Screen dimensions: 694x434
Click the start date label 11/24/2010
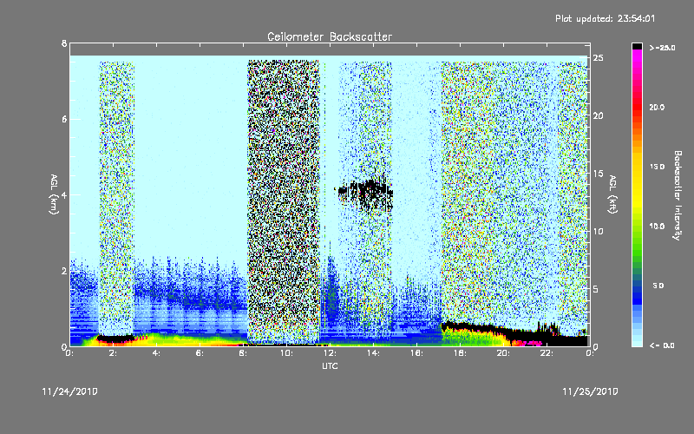70,391
